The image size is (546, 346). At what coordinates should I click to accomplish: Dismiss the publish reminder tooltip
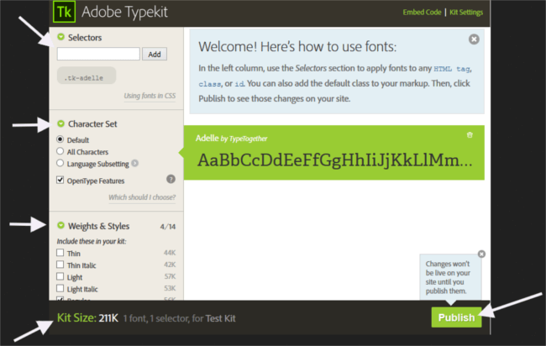point(481,254)
